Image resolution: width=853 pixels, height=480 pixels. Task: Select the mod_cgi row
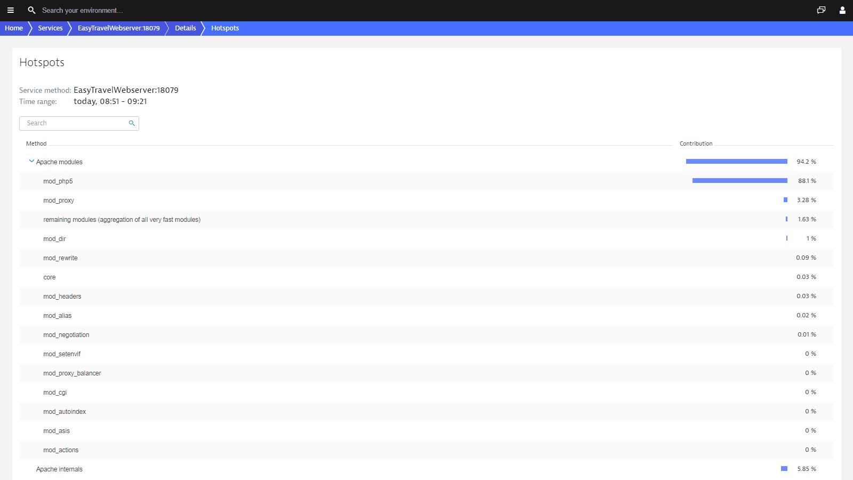coord(426,392)
